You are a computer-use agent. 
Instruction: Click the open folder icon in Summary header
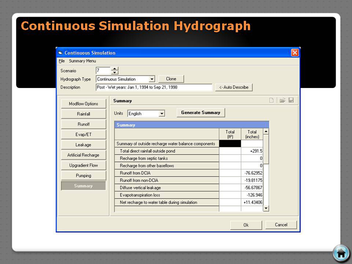point(282,101)
